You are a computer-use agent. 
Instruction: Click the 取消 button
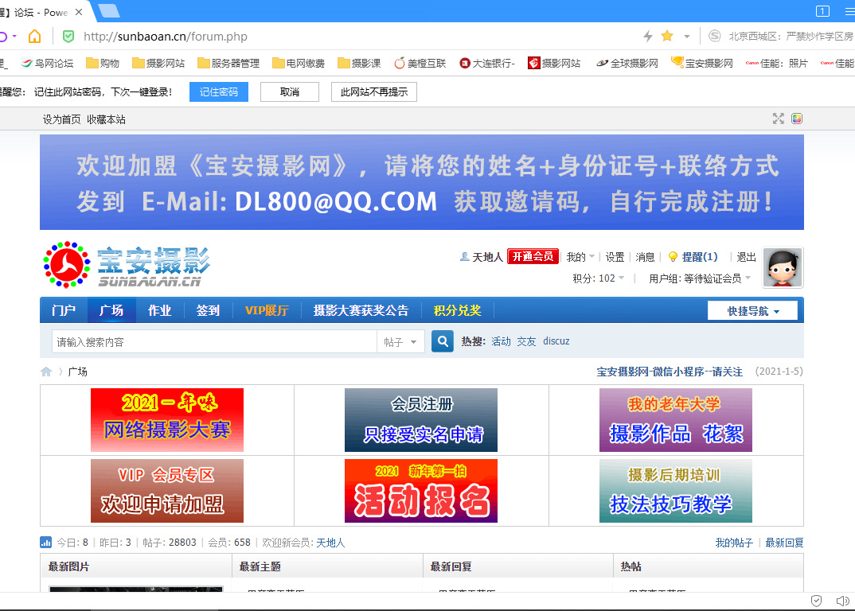point(290,92)
